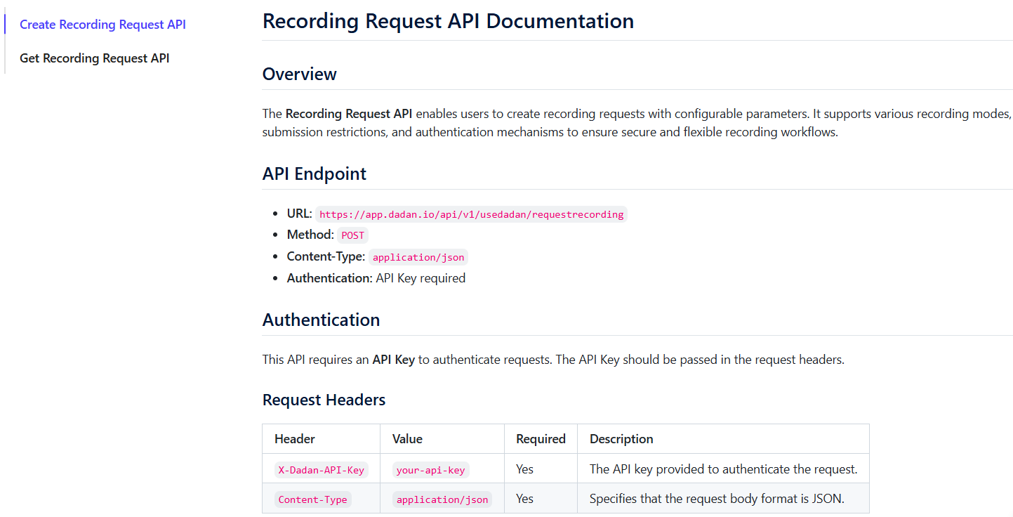1013x517 pixels.
Task: Open the Get Recording Request API page
Action: [x=94, y=58]
